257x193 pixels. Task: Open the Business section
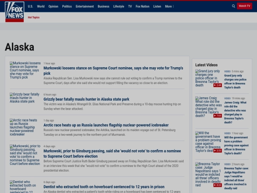click(x=103, y=6)
